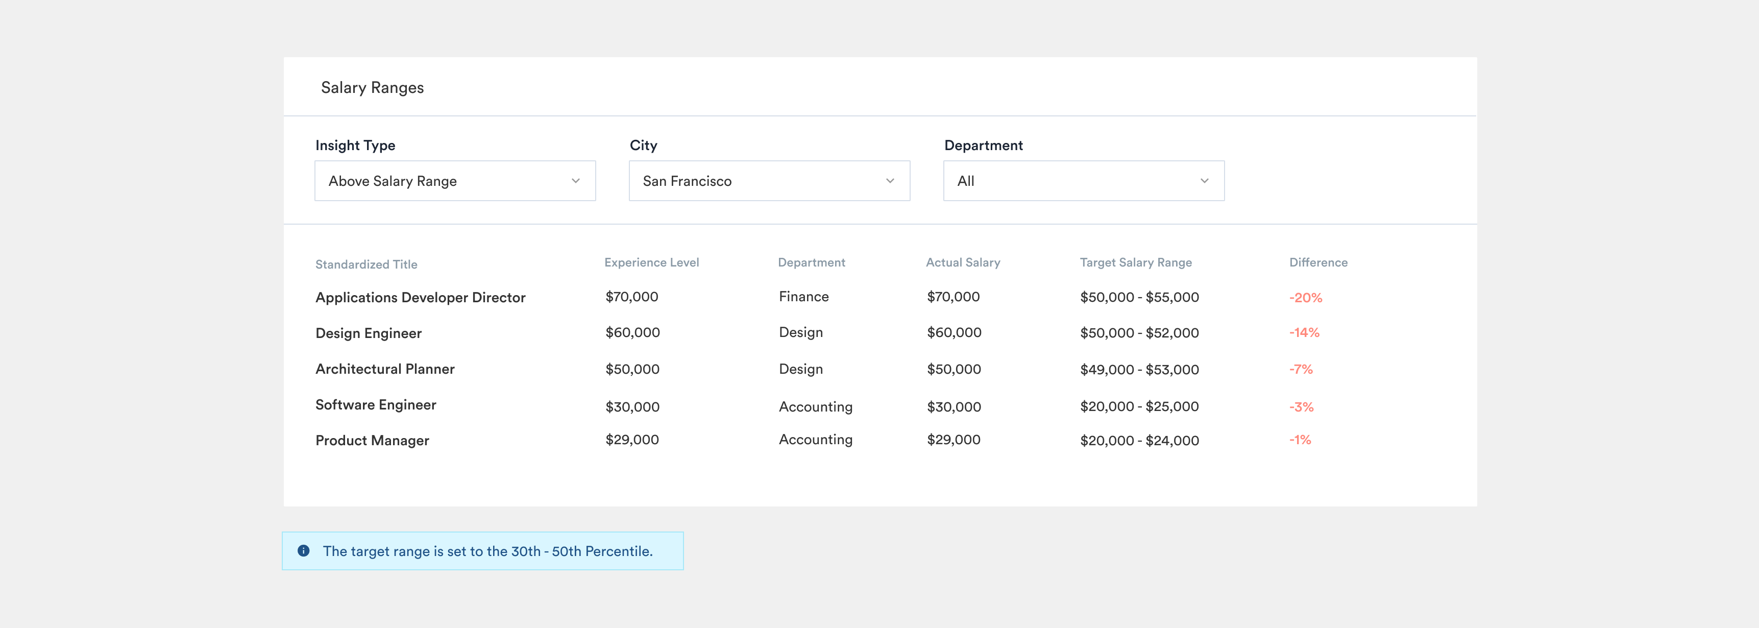Click the info icon in the percentile banner

coord(304,551)
